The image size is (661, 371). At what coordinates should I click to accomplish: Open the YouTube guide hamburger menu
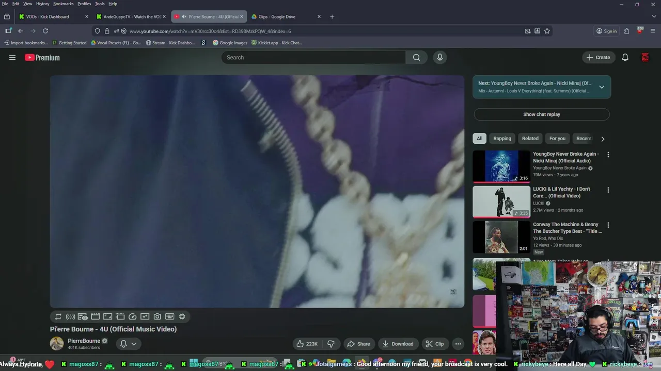12,58
